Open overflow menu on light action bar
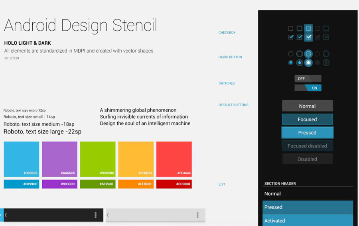 coord(197,215)
